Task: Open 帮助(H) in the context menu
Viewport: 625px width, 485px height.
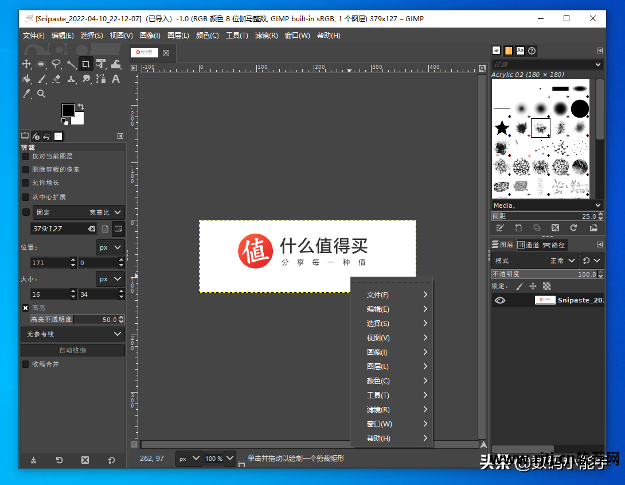Action: pos(392,439)
